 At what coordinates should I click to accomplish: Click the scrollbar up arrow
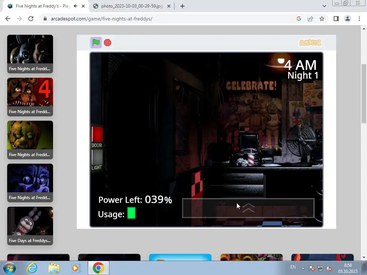pos(364,29)
